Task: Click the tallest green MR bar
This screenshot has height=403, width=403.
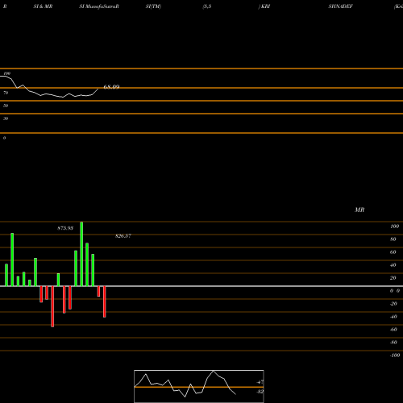Action: click(x=81, y=254)
